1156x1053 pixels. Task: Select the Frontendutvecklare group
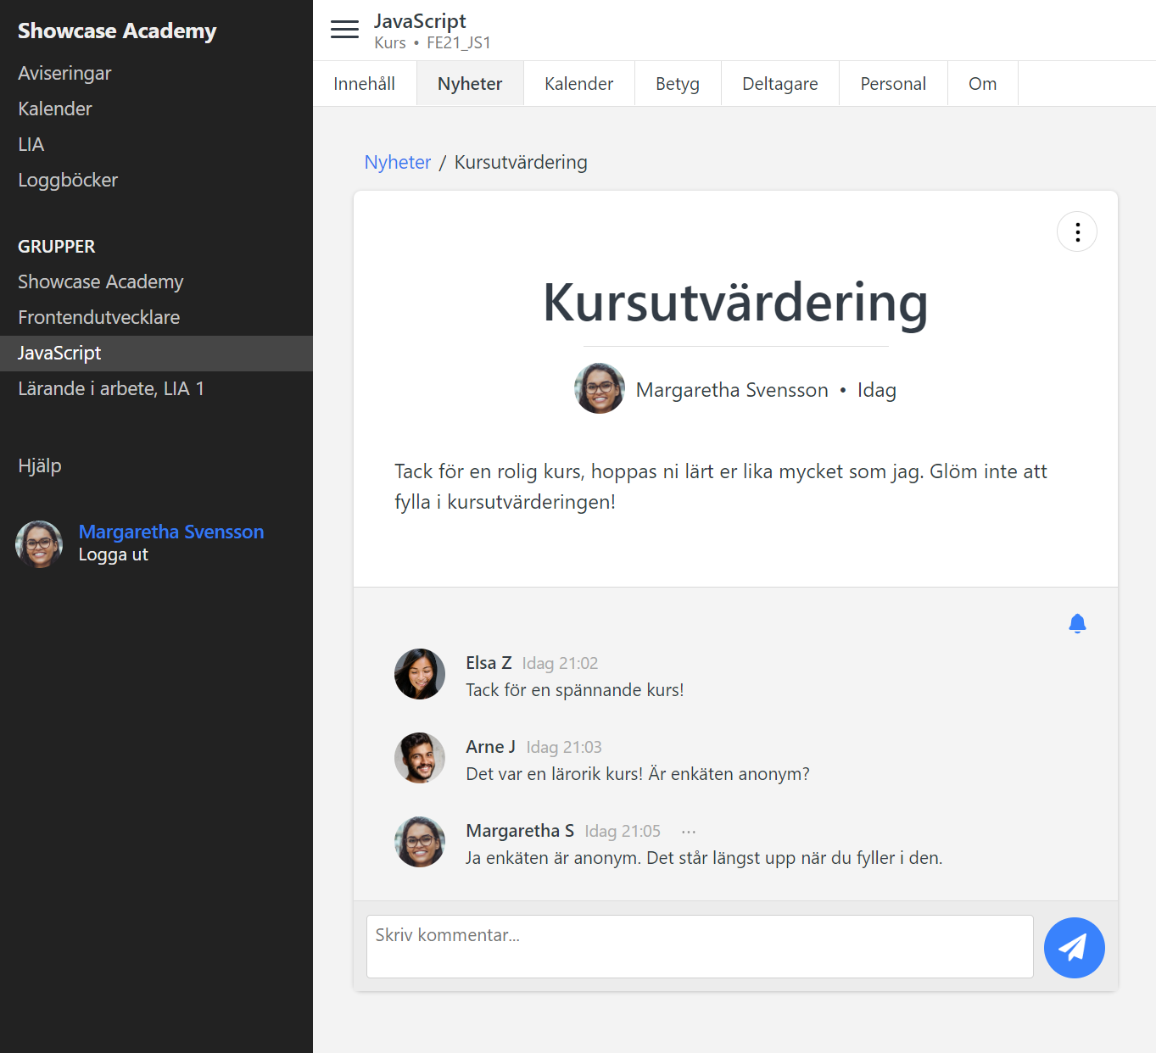pyautogui.click(x=98, y=317)
